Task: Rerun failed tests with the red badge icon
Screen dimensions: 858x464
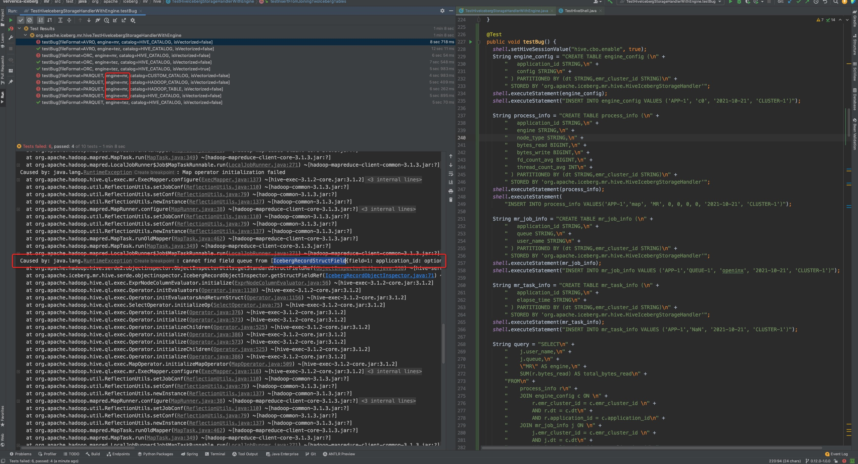Action: click(x=11, y=29)
